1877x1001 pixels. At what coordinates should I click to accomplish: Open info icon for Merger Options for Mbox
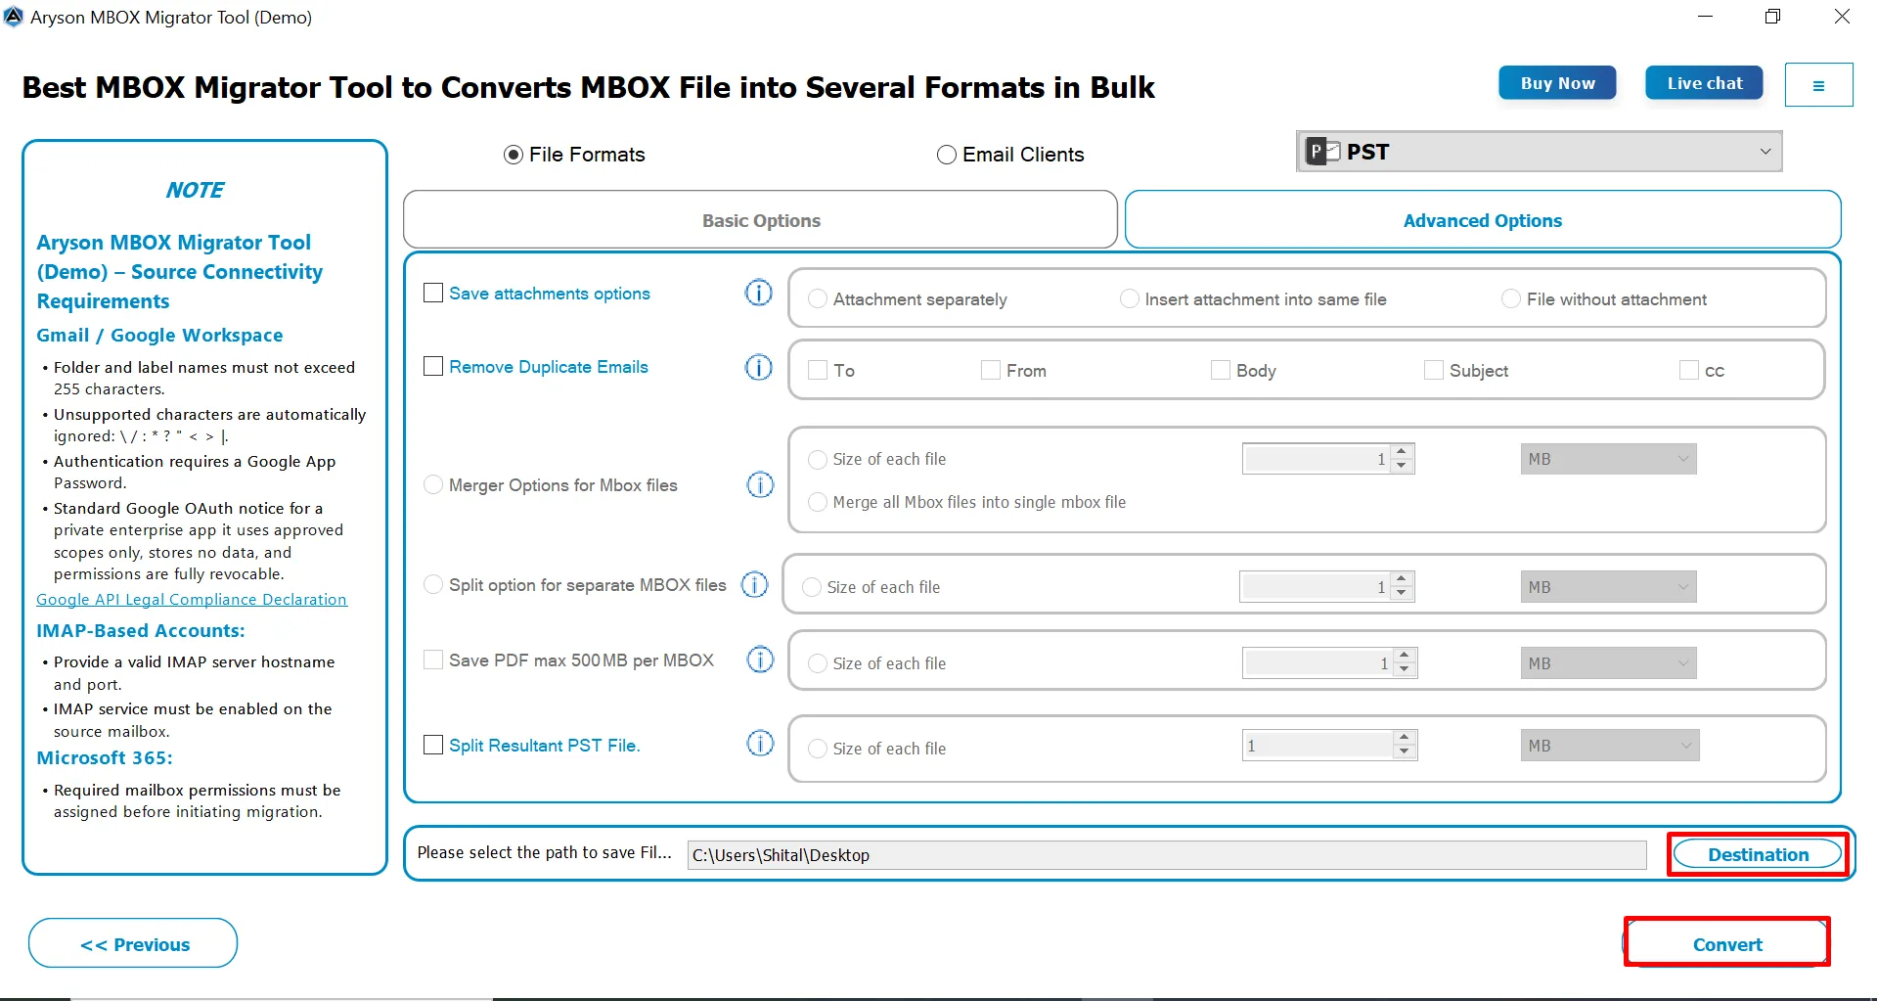coord(760,484)
